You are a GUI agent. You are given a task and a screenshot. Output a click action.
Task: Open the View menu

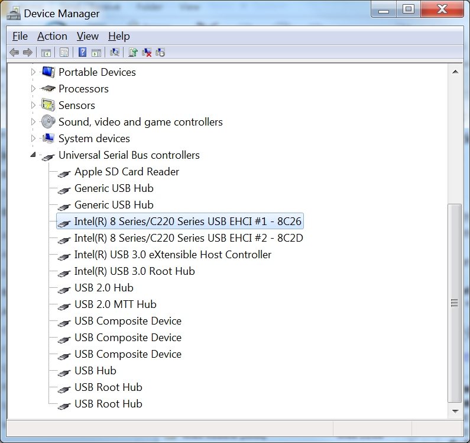(87, 36)
